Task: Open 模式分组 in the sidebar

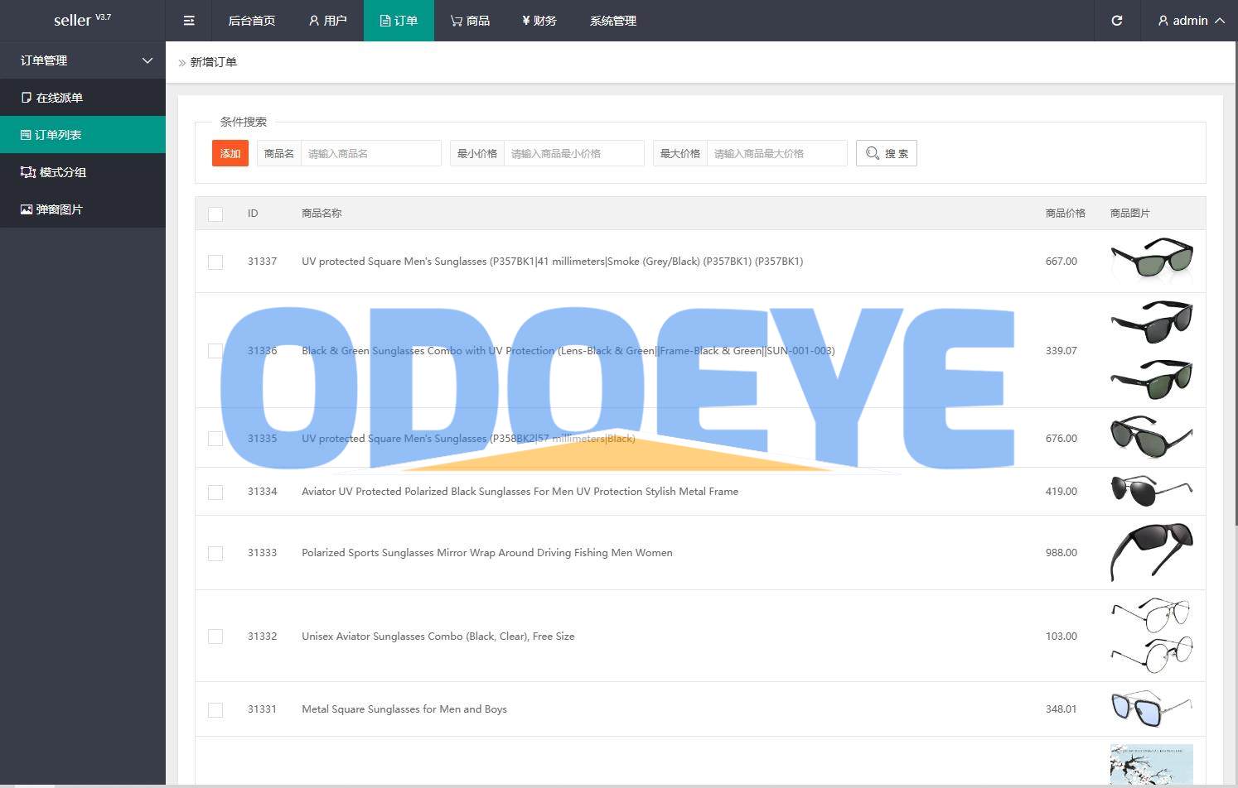Action: [x=83, y=172]
